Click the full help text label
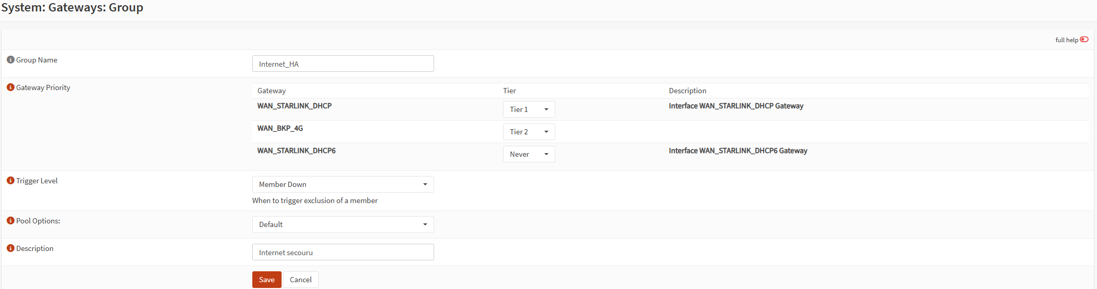 (1067, 40)
